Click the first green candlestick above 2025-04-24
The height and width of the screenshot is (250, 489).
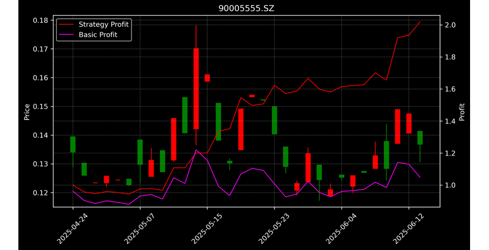[x=73, y=144]
